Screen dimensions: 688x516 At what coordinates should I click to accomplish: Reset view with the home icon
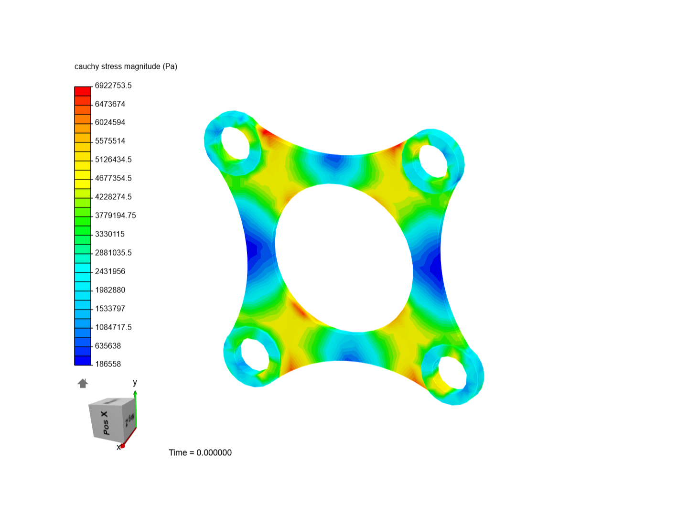click(x=83, y=383)
